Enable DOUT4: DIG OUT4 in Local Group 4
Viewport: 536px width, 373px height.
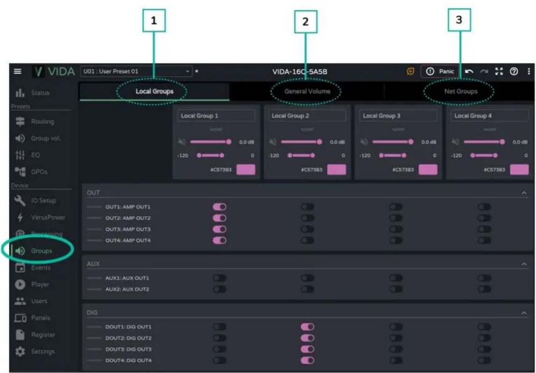point(484,360)
